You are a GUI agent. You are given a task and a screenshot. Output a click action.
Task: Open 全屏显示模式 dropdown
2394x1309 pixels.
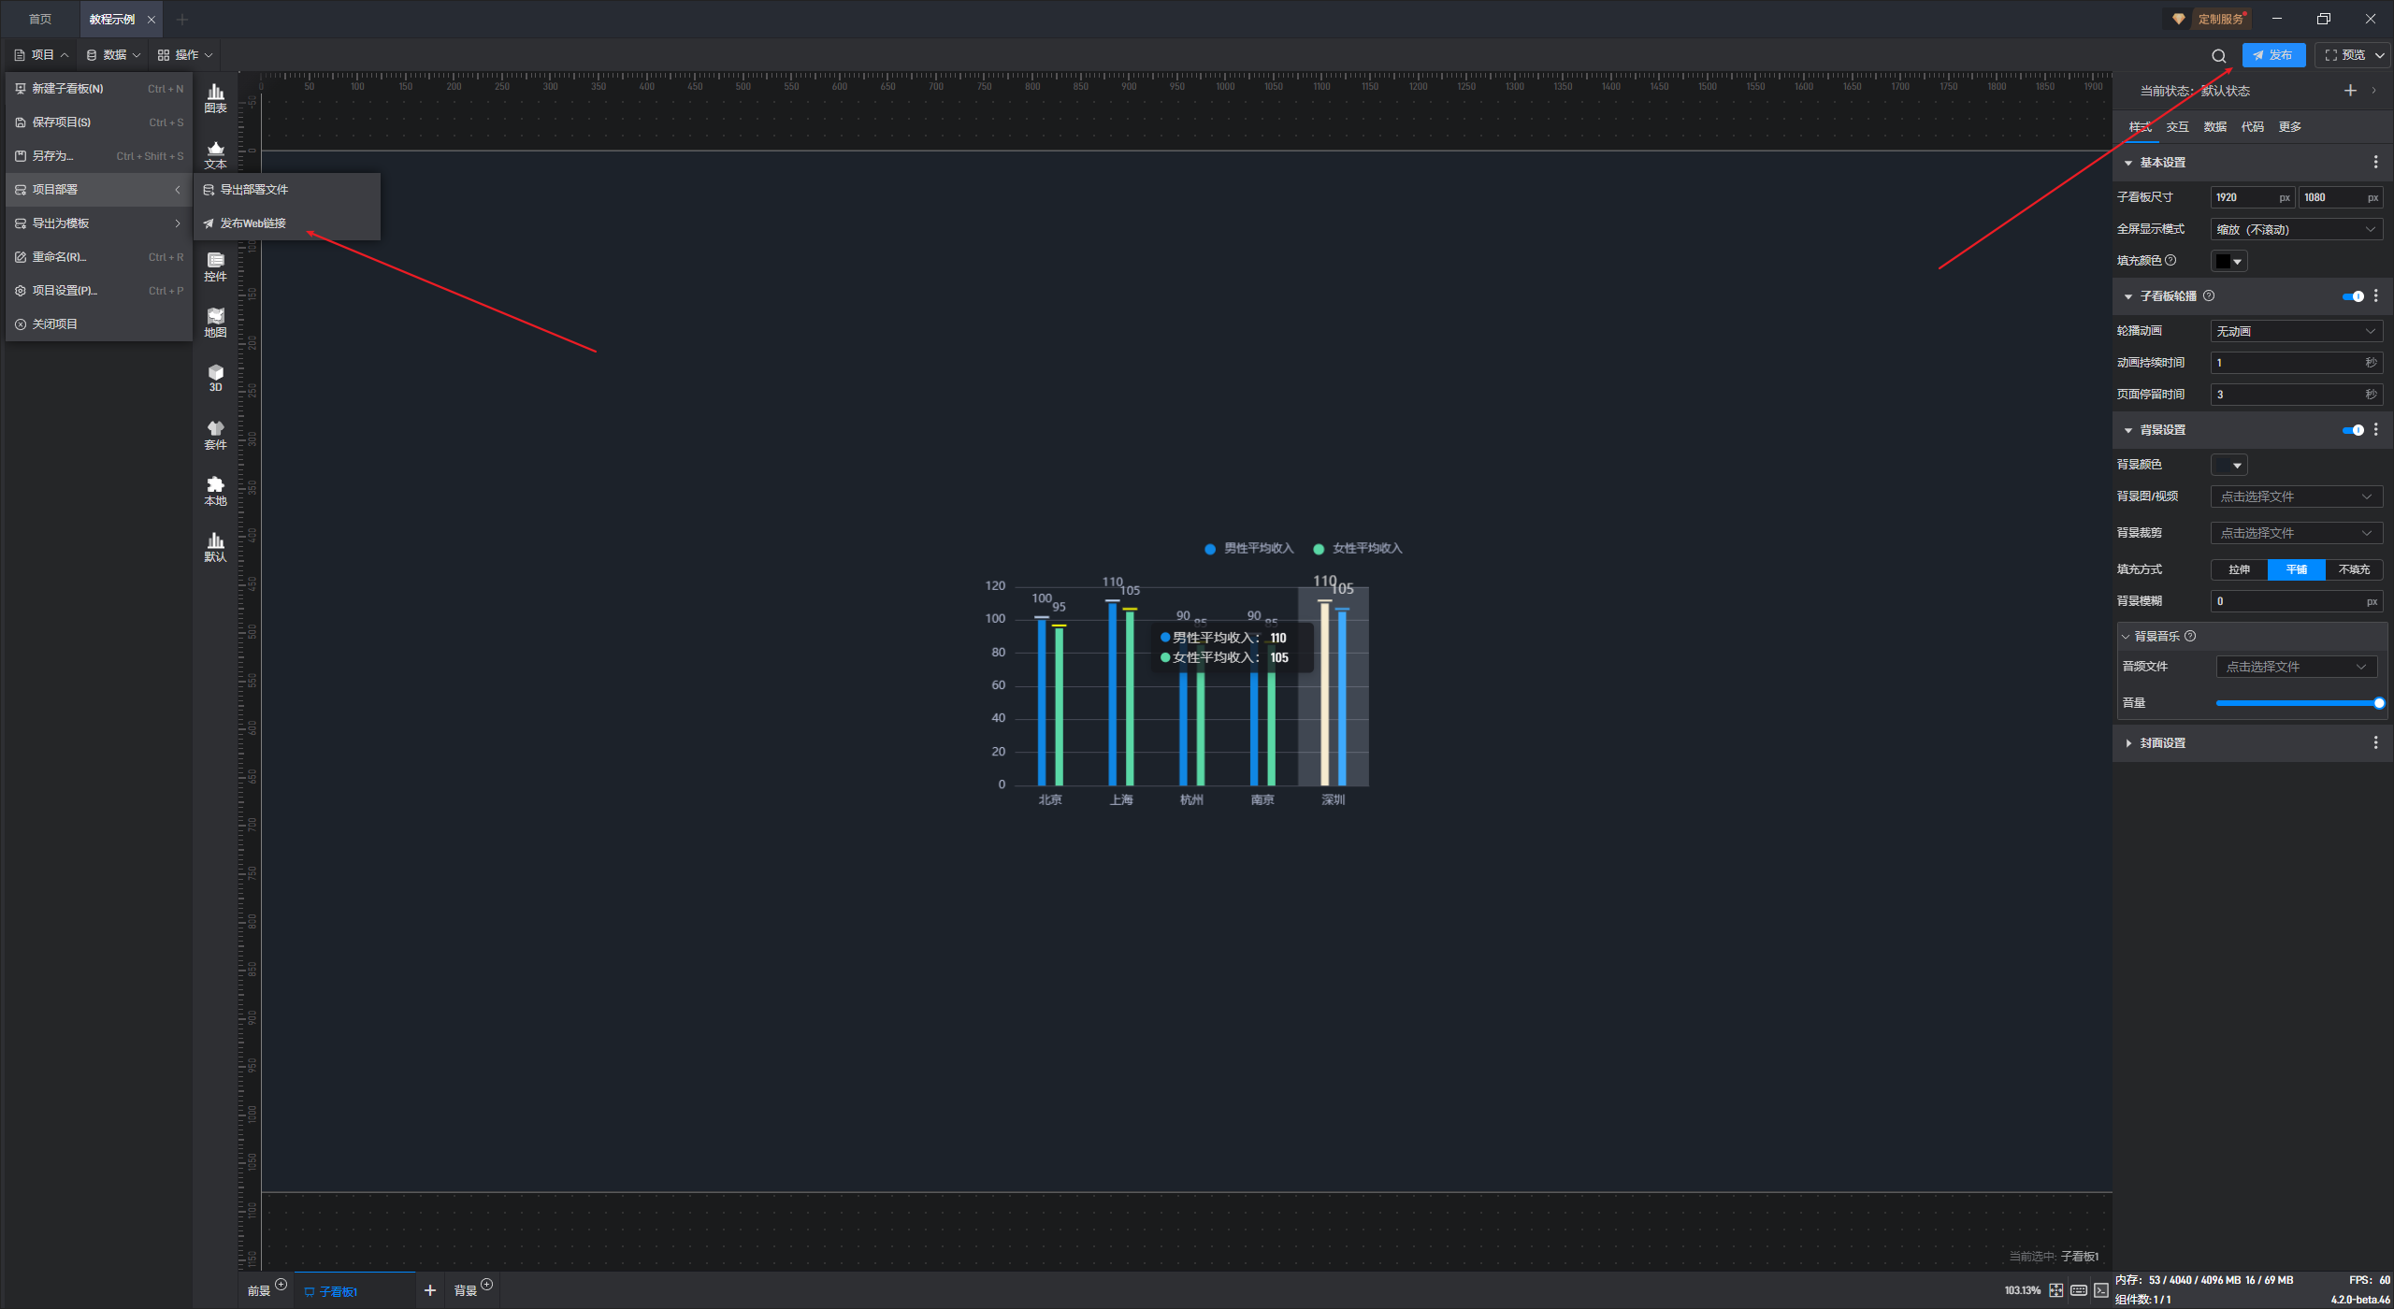(x=2295, y=229)
